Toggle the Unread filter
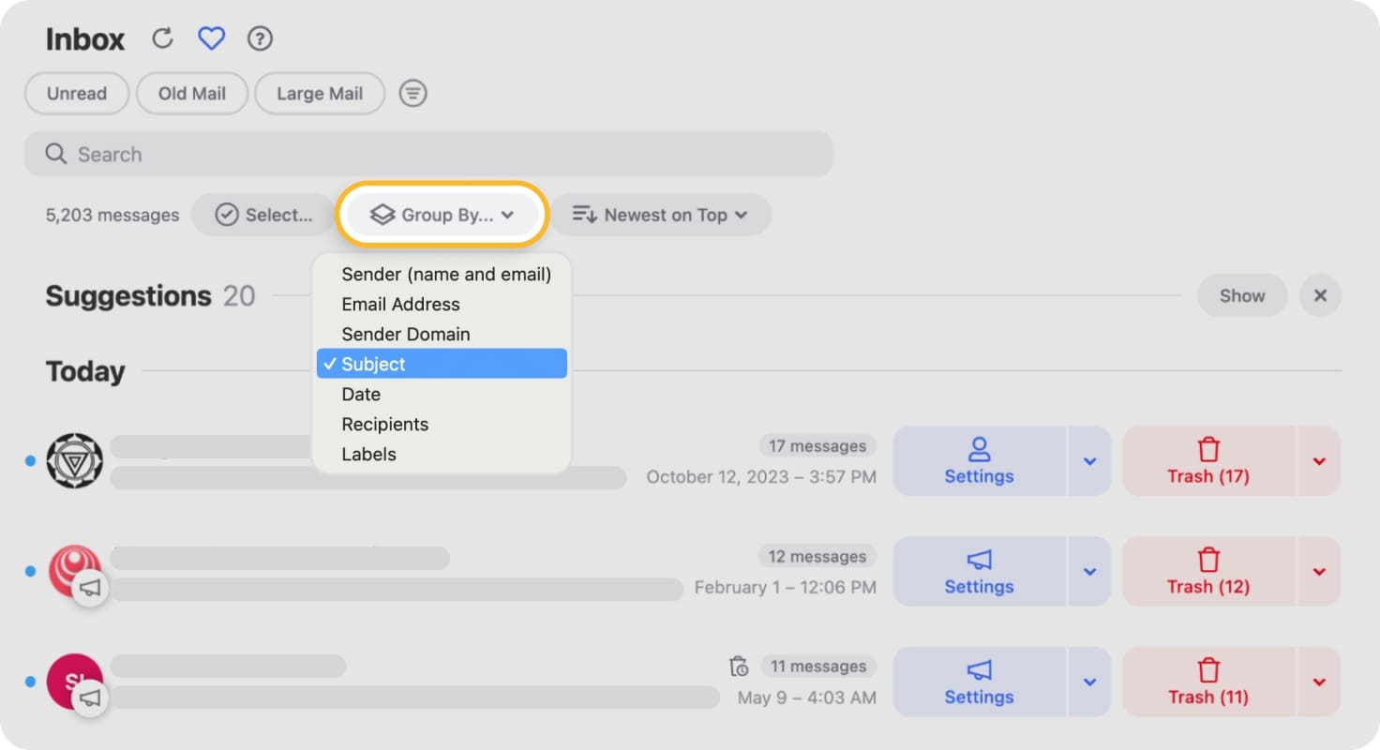Image resolution: width=1380 pixels, height=750 pixels. click(x=77, y=93)
